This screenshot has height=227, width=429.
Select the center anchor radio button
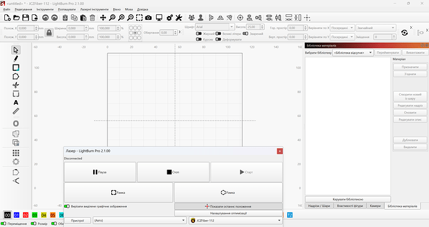(x=135, y=33)
